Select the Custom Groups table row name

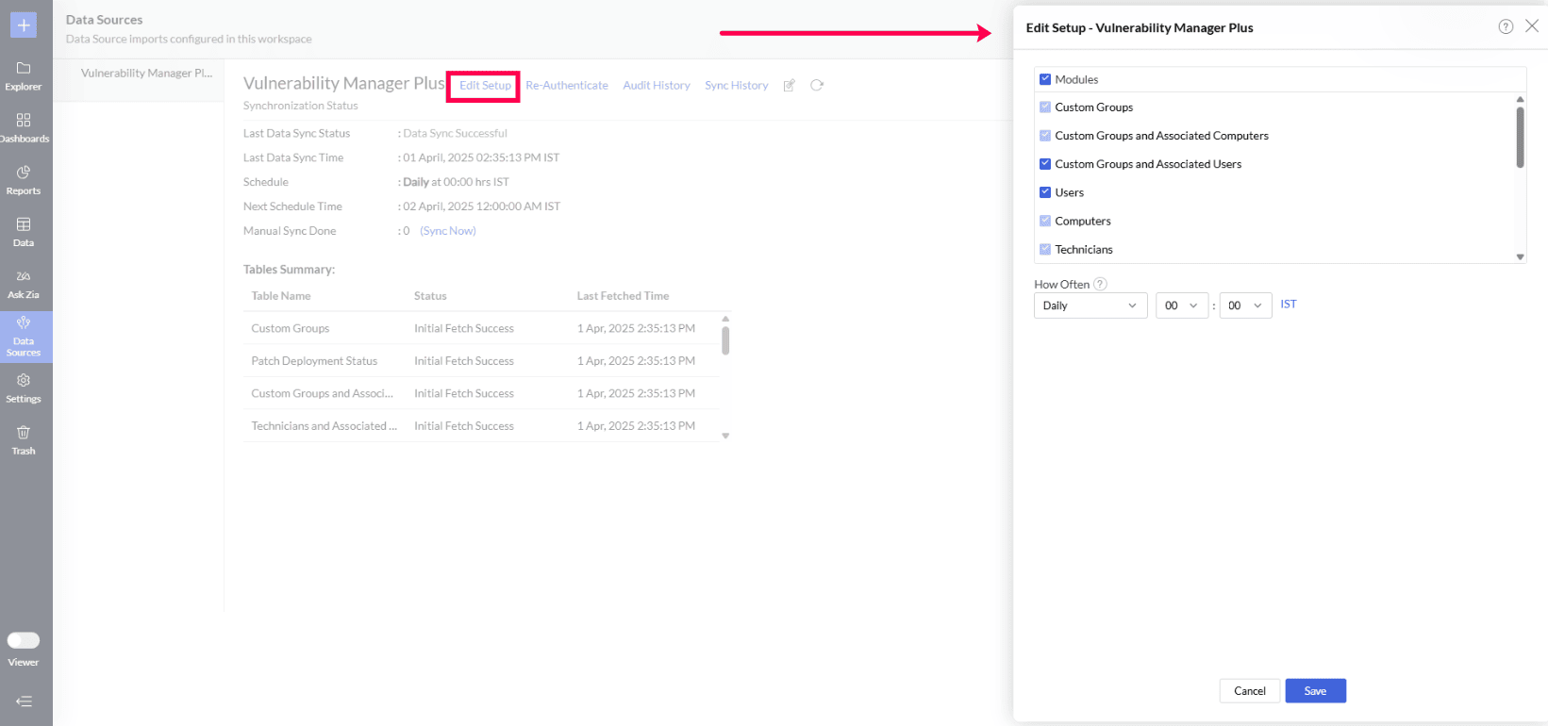tap(291, 328)
